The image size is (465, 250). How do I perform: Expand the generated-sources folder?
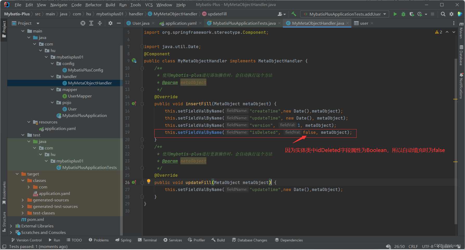pyautogui.click(x=23, y=200)
